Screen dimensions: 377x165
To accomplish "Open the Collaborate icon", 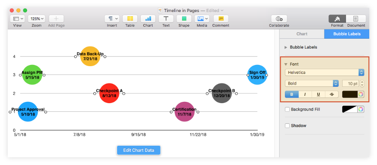I will coord(279,19).
